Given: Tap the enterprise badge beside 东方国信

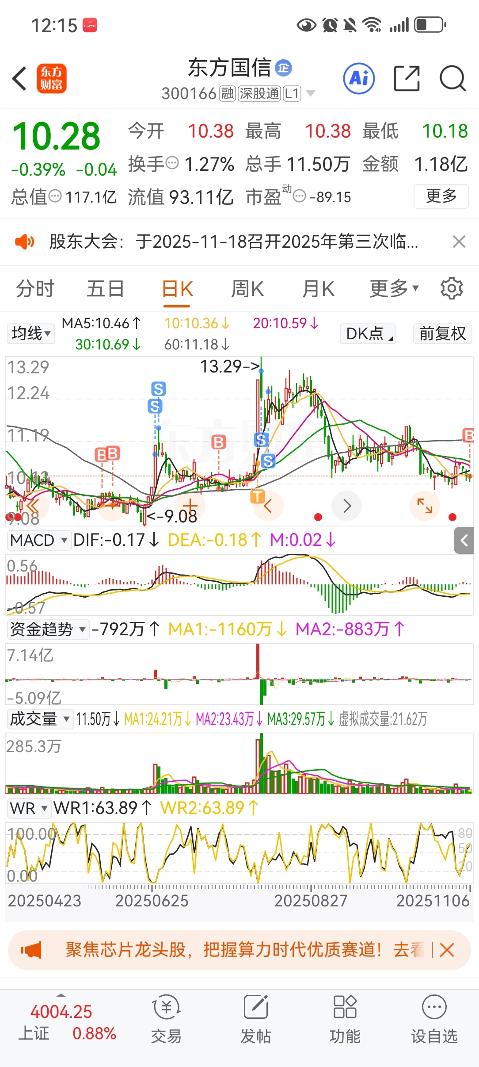Looking at the screenshot, I should coord(283,68).
